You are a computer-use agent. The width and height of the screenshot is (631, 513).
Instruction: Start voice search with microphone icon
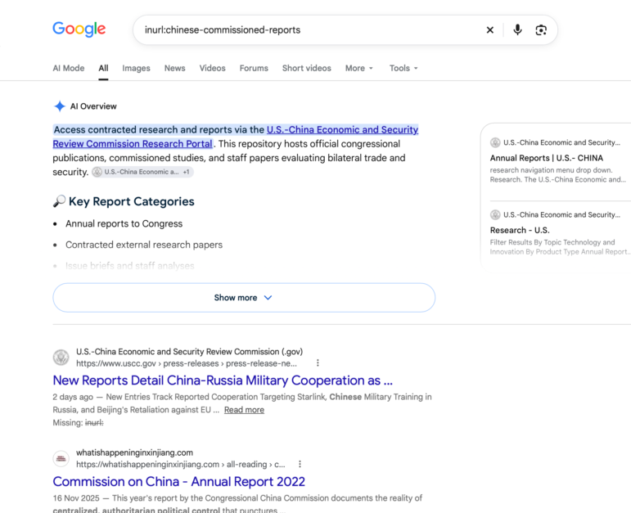tap(517, 29)
